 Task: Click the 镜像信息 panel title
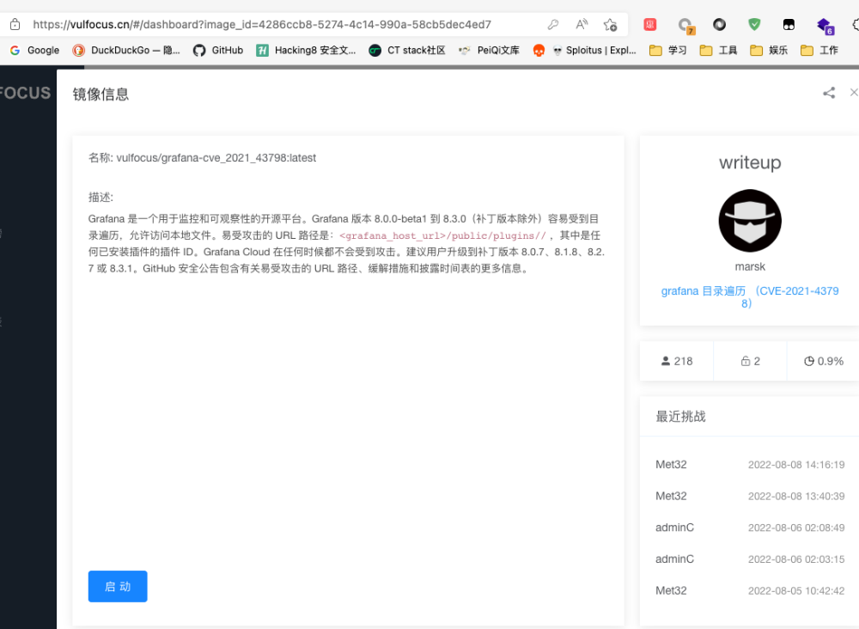[101, 95]
